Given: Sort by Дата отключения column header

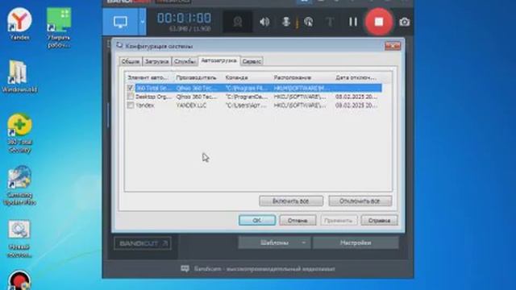Looking at the screenshot, I should pos(356,77).
